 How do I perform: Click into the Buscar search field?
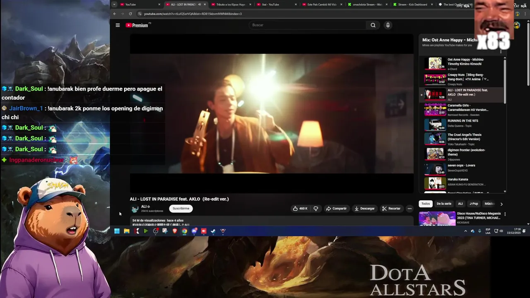pyautogui.click(x=308, y=25)
